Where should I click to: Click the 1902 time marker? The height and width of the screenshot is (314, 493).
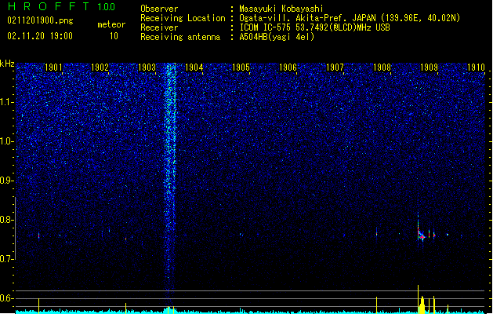100,68
